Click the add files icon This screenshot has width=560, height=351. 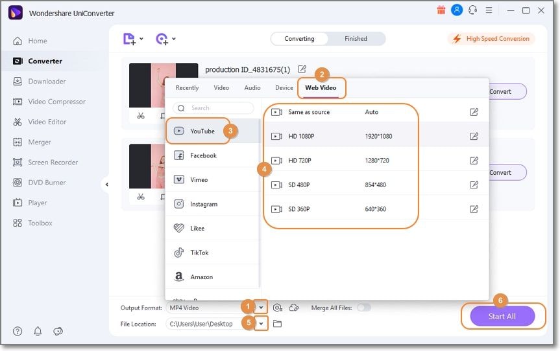point(129,39)
